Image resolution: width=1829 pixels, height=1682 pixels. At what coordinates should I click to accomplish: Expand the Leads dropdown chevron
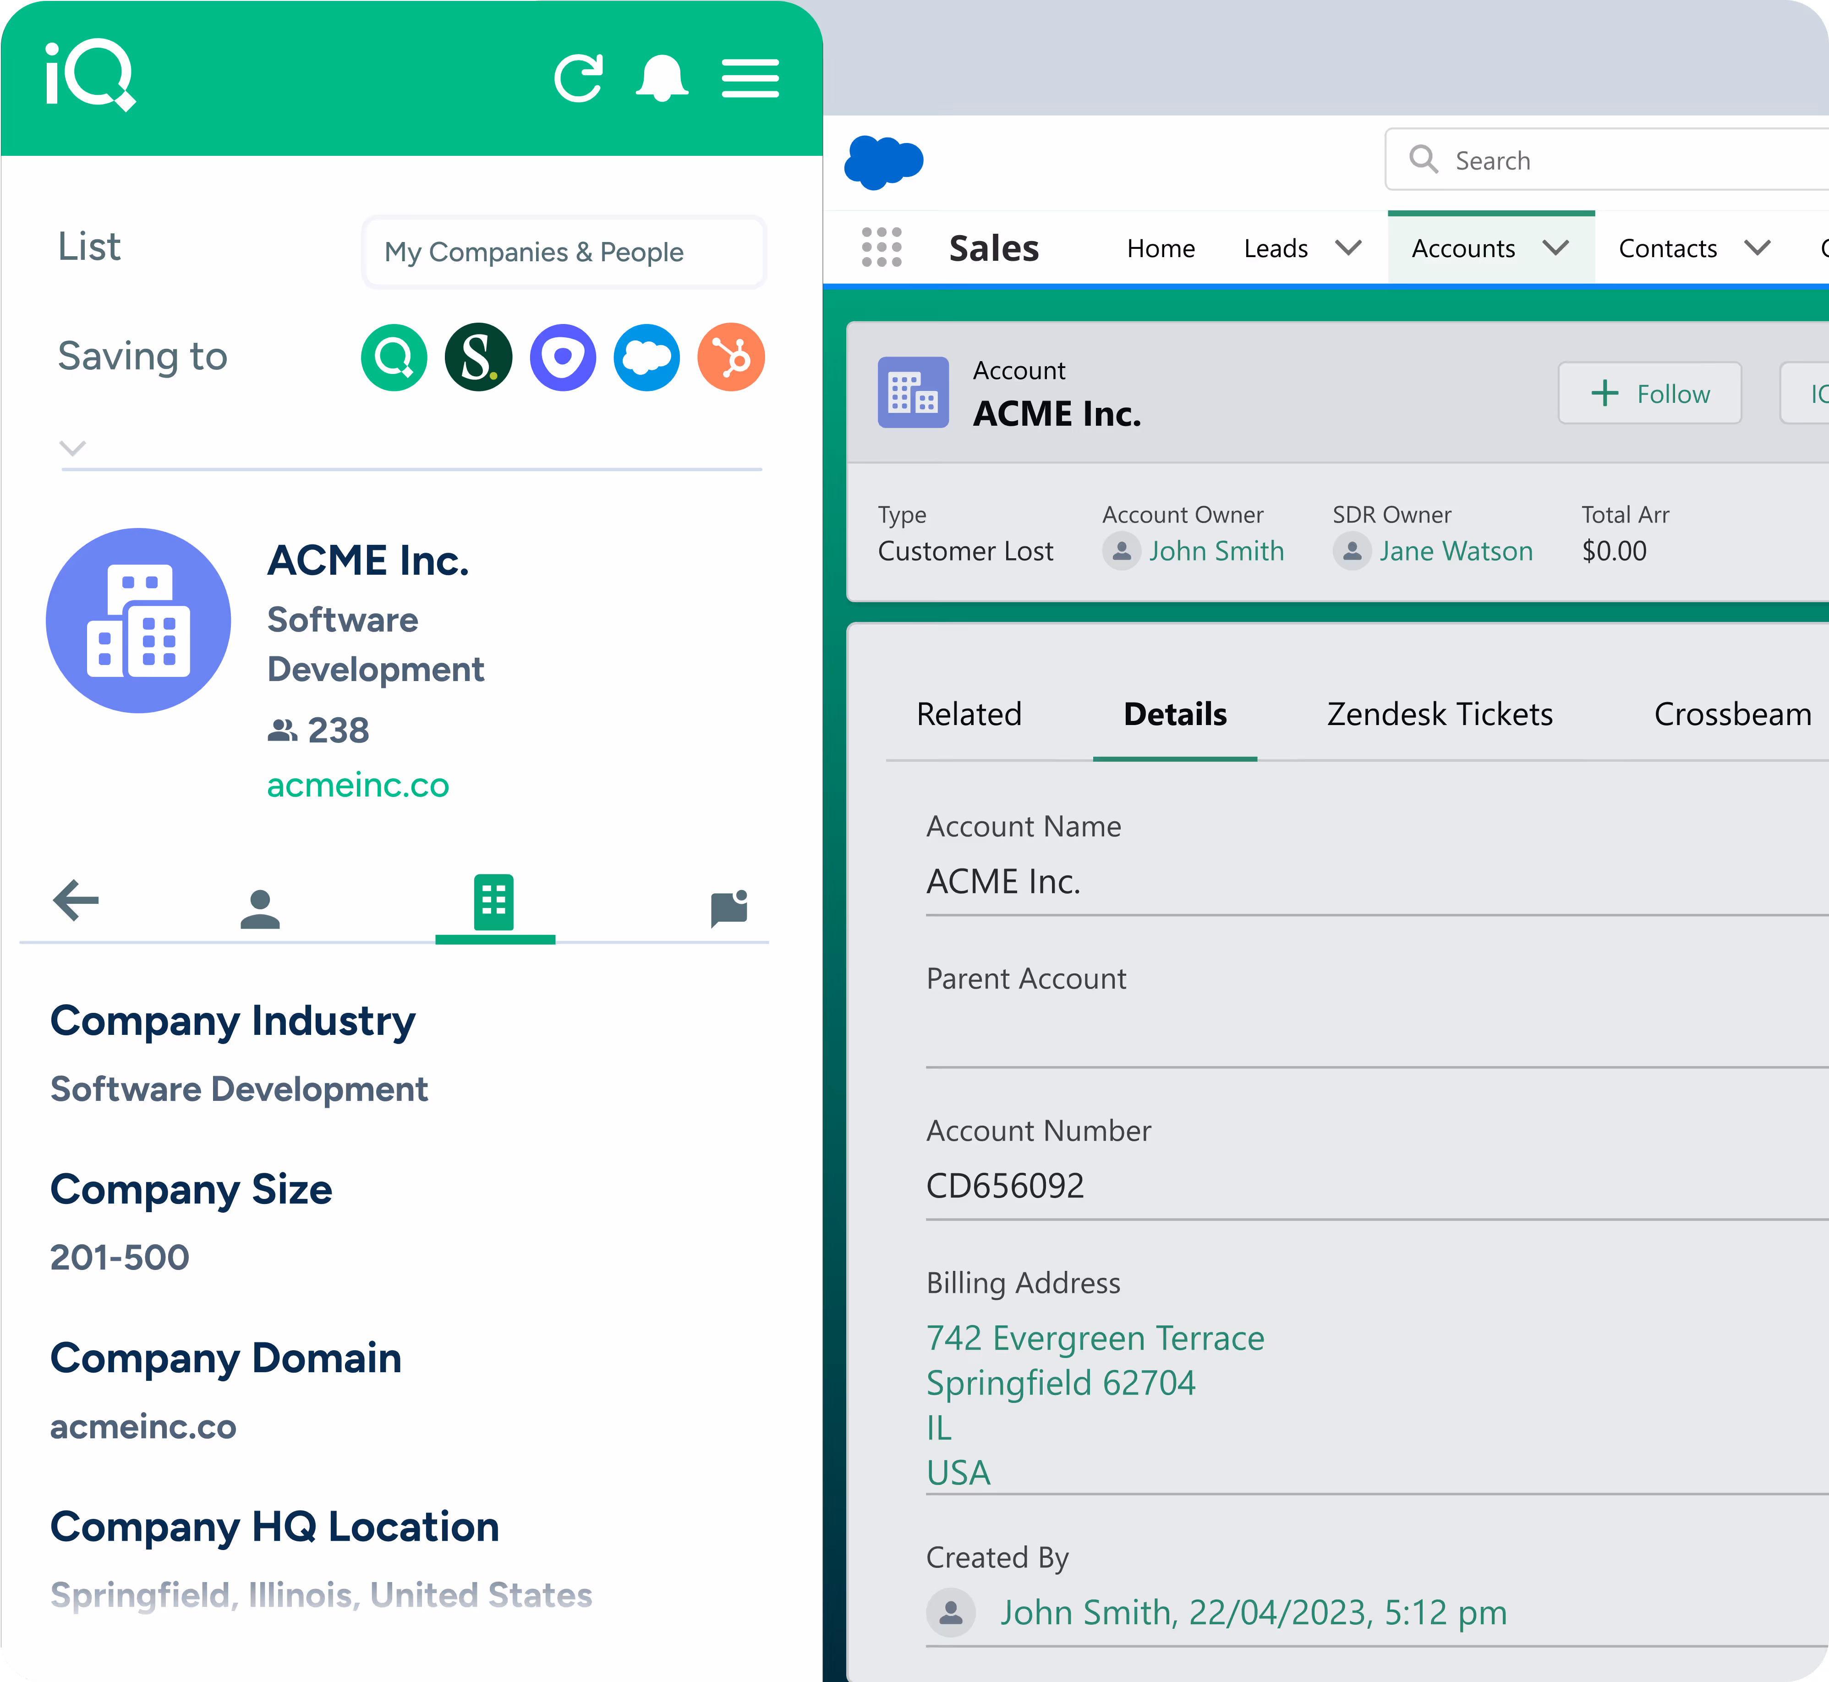click(x=1347, y=247)
